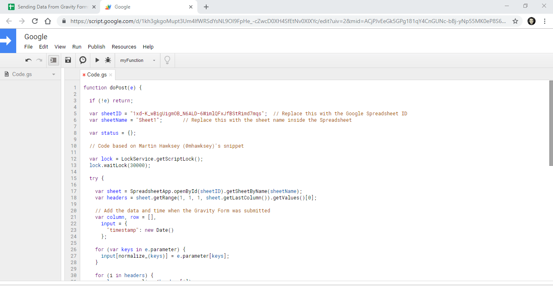Open project triggers via the clock icon

coord(83,60)
